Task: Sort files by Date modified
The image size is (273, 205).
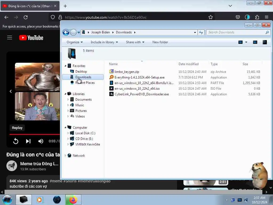Action: [x=188, y=64]
